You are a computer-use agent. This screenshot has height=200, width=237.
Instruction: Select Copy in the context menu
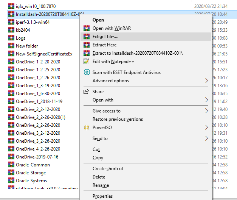point(98,158)
